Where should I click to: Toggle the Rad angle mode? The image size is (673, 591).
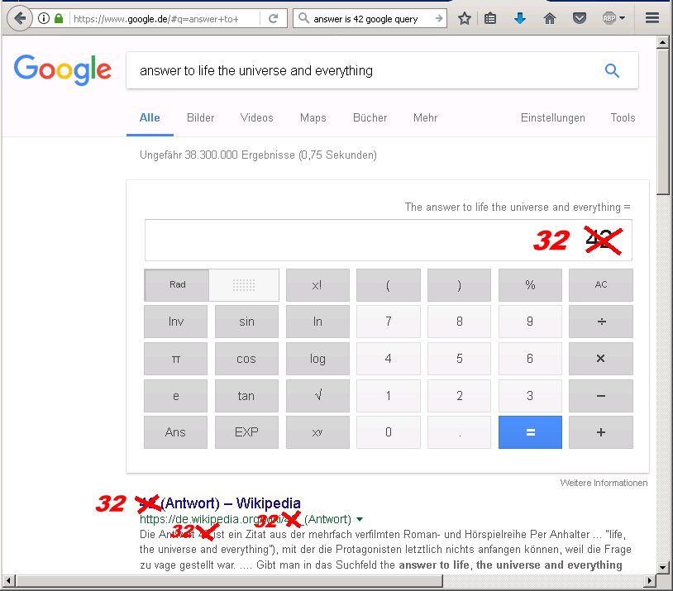coord(177,285)
